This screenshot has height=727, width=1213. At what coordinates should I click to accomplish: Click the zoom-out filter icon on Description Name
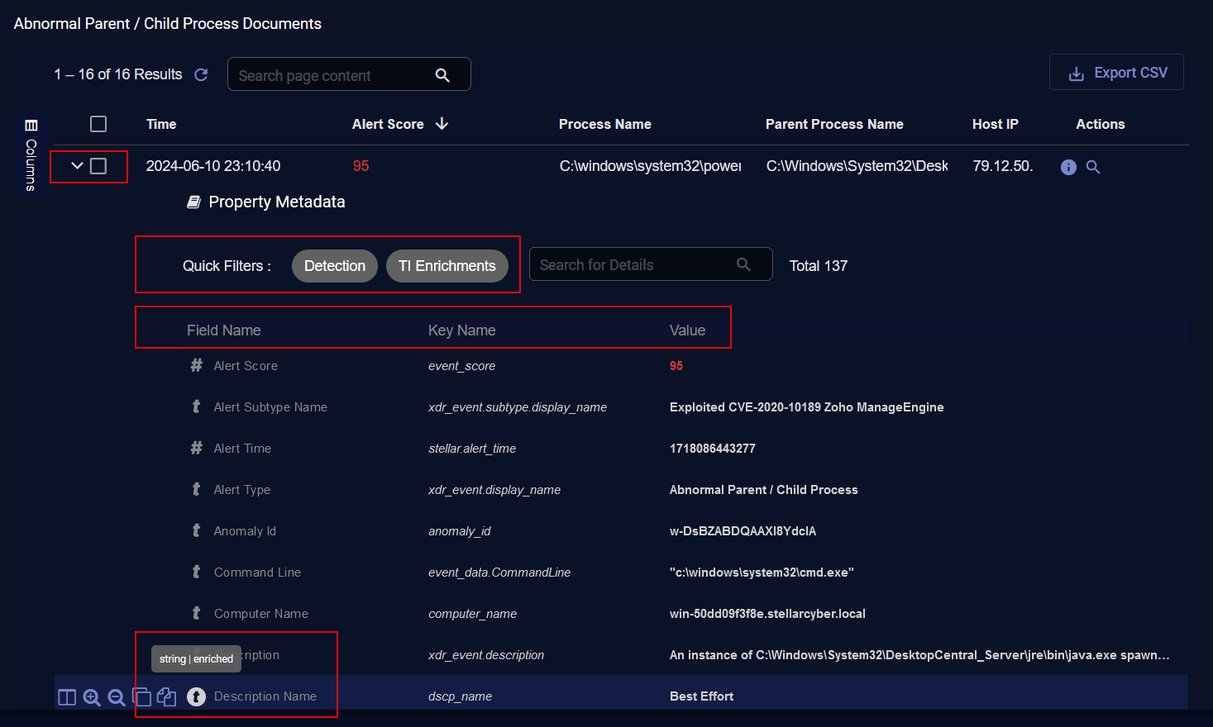coord(117,697)
